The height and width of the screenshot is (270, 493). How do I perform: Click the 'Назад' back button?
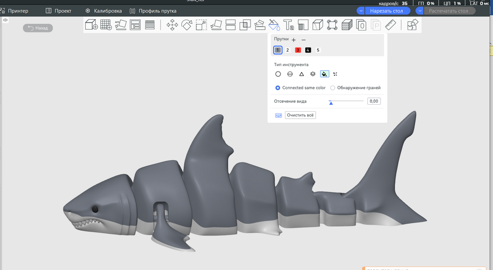[38, 28]
